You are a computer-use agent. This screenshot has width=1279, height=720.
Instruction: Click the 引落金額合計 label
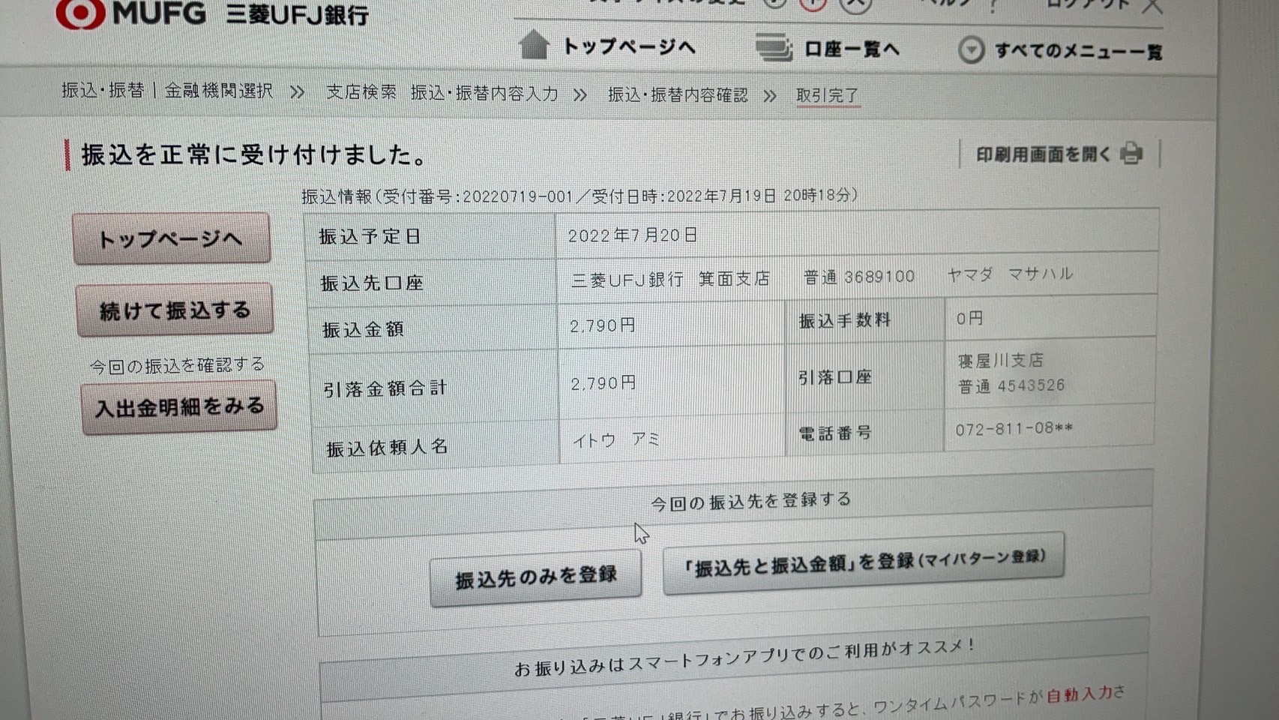[385, 388]
